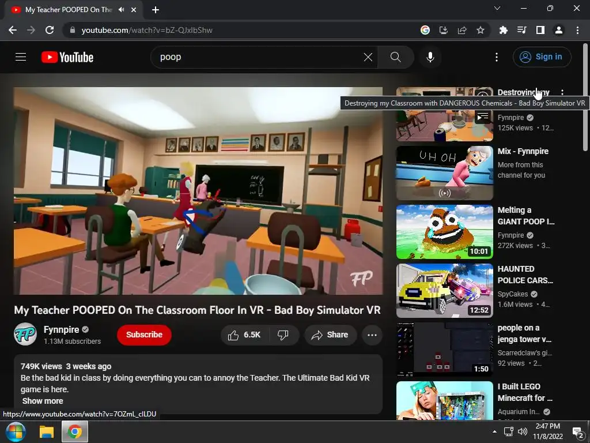Open network icon in system tray
This screenshot has height=443, width=590.
(508, 431)
